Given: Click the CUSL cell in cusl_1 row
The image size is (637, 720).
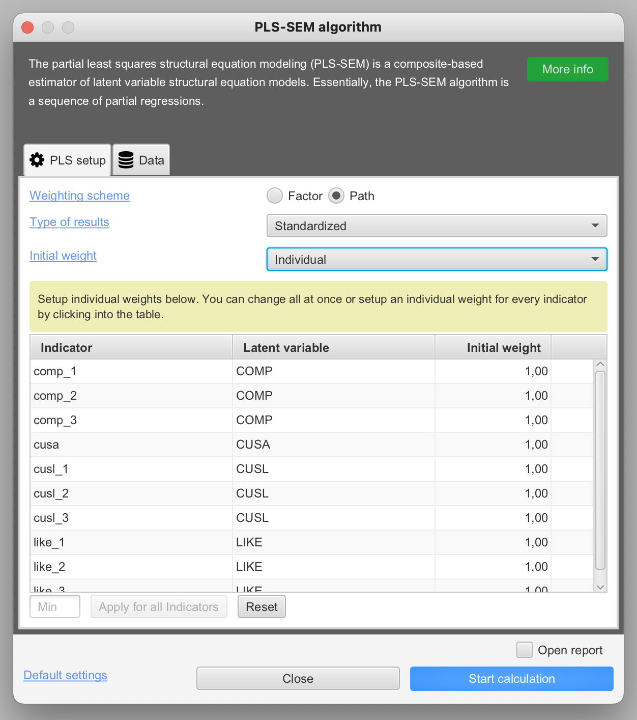Looking at the screenshot, I should [334, 469].
